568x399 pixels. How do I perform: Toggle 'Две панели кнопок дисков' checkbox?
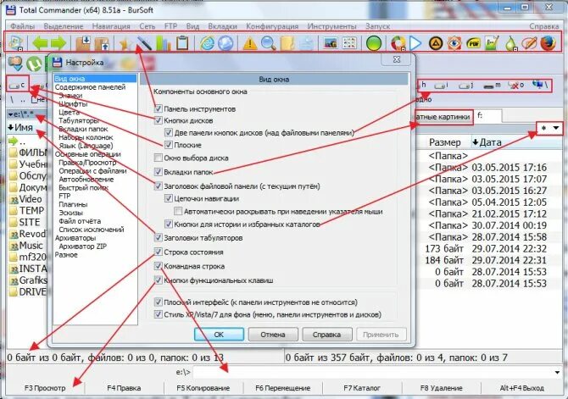[x=169, y=132]
